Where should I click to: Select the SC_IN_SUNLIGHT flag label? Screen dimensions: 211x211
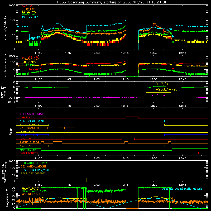point(30,124)
